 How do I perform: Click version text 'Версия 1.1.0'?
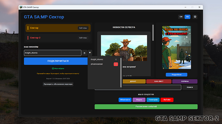coord(50,79)
